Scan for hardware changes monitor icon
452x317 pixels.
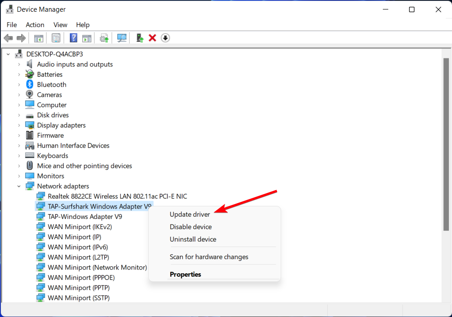pyautogui.click(x=122, y=38)
